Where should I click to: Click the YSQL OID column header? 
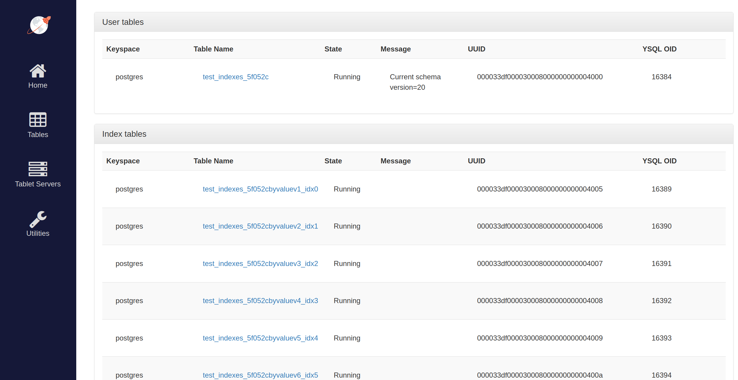[659, 49]
